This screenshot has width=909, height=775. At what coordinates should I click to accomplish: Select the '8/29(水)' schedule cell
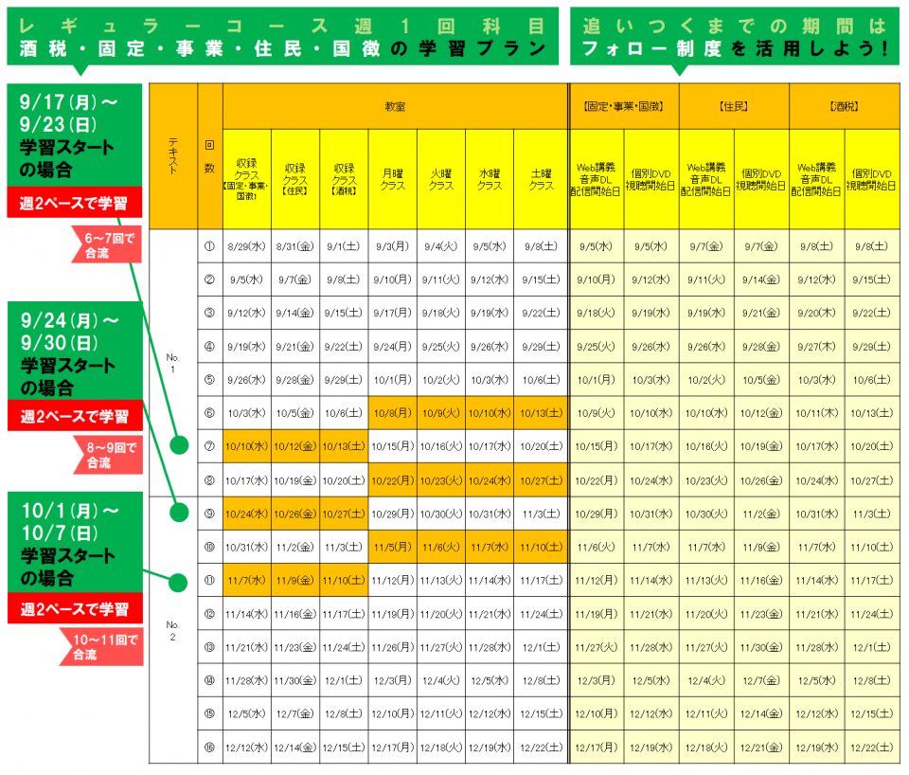click(247, 246)
